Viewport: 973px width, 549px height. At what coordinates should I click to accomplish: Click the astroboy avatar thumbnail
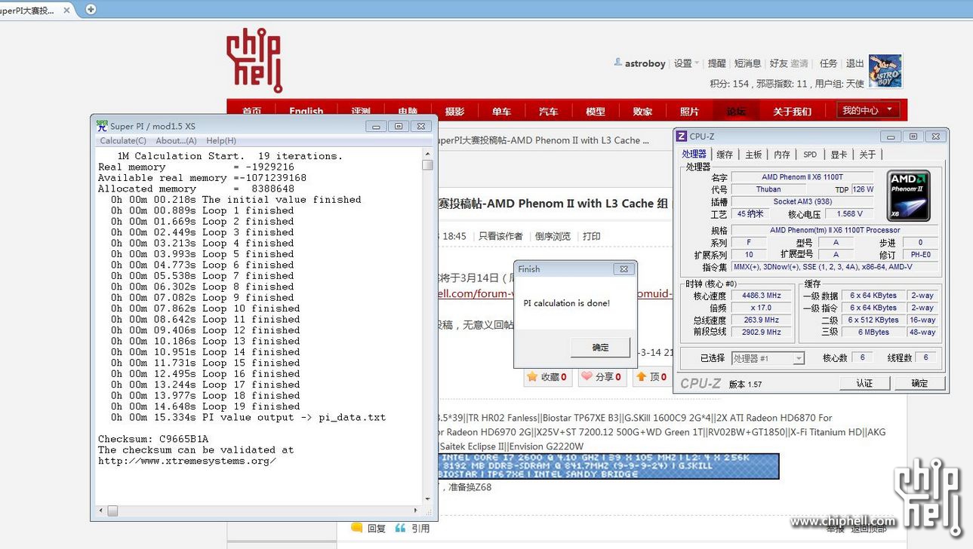coord(885,70)
